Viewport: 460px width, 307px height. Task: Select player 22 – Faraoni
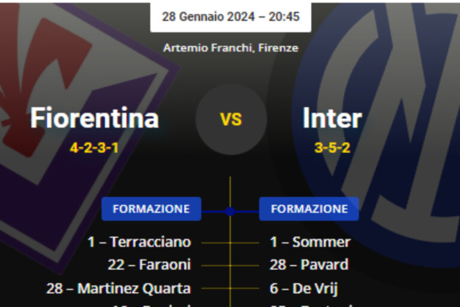(149, 264)
